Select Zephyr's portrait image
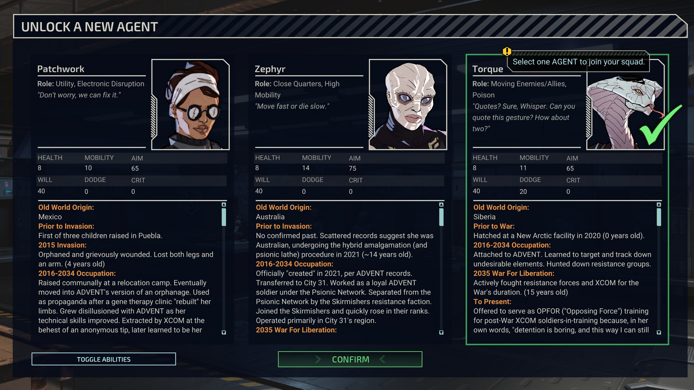This screenshot has height=390, width=694. 408,104
